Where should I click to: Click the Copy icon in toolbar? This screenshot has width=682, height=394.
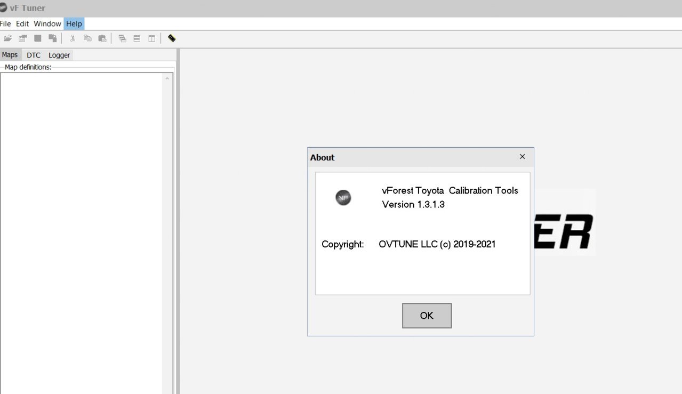87,38
